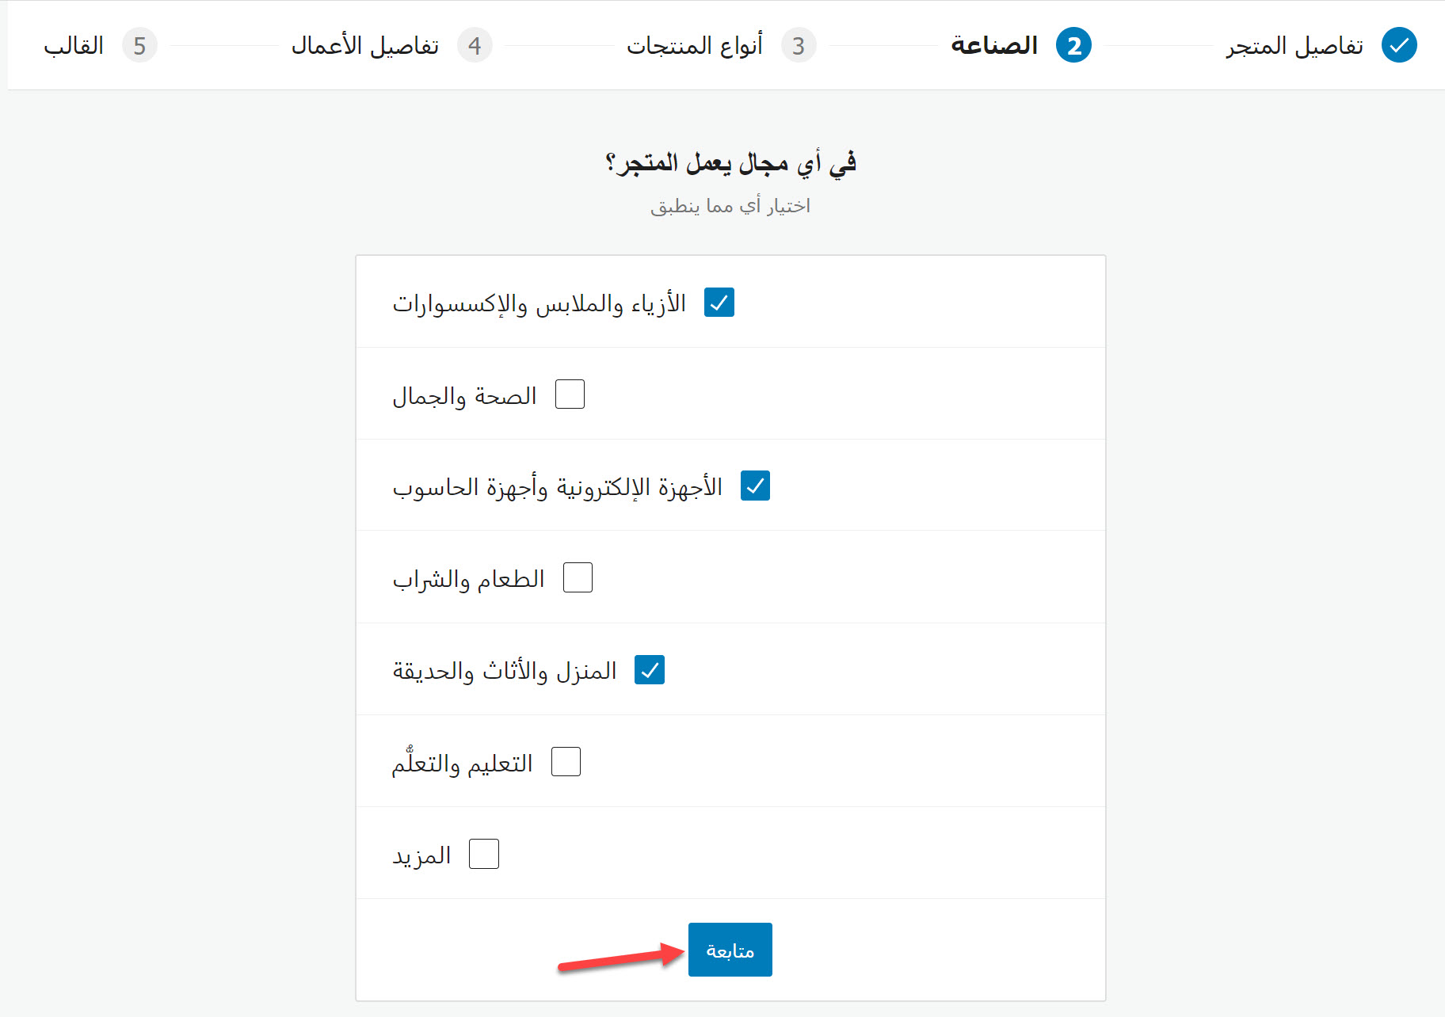Click the step 4 number circle

[x=475, y=45]
